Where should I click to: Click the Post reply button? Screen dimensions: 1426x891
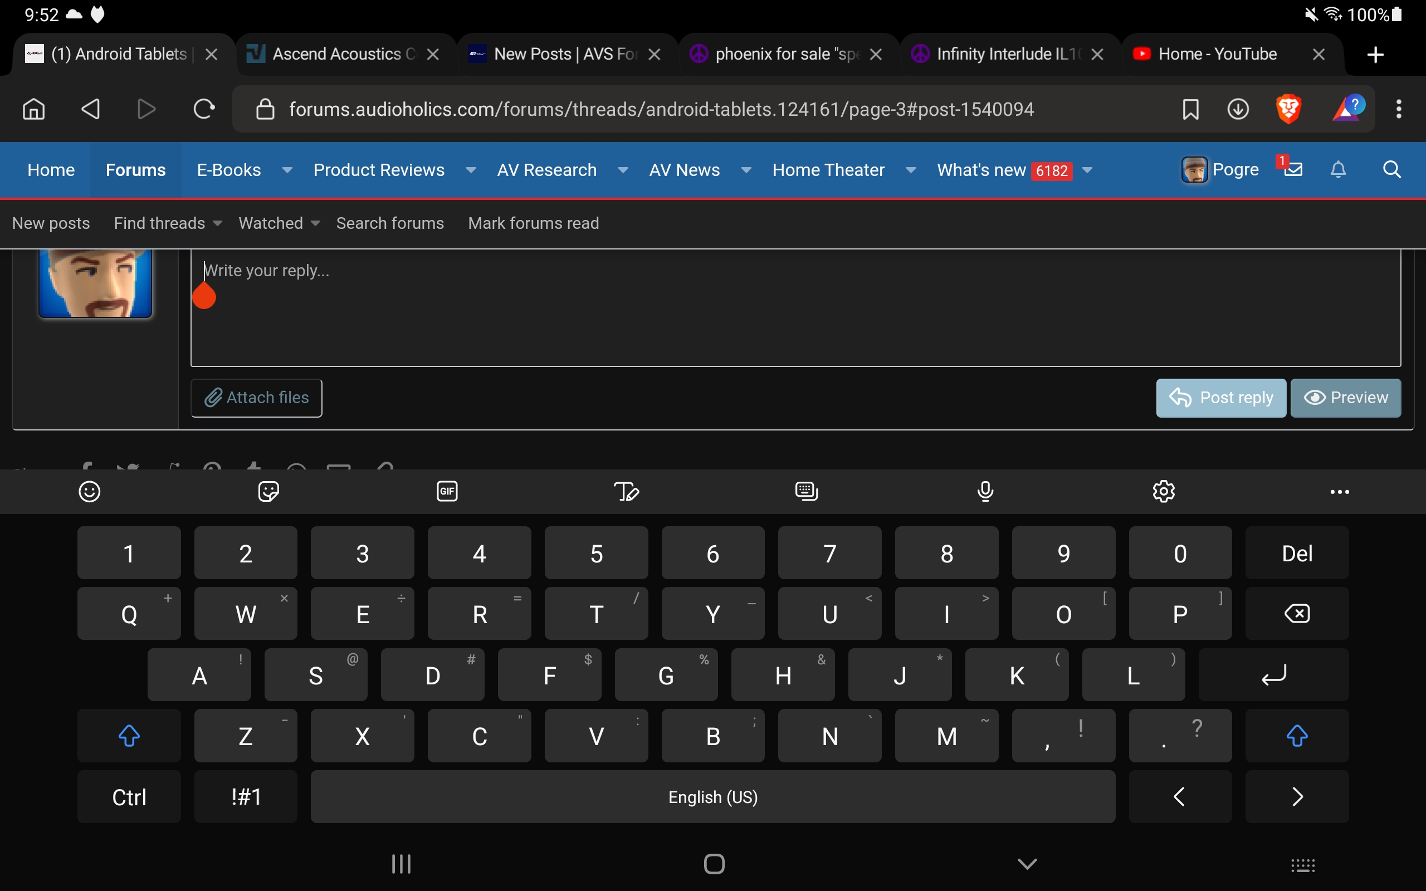(x=1220, y=398)
